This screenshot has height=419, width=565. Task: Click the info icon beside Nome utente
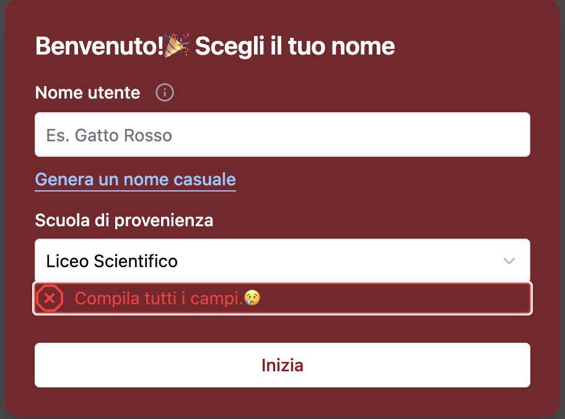click(165, 93)
